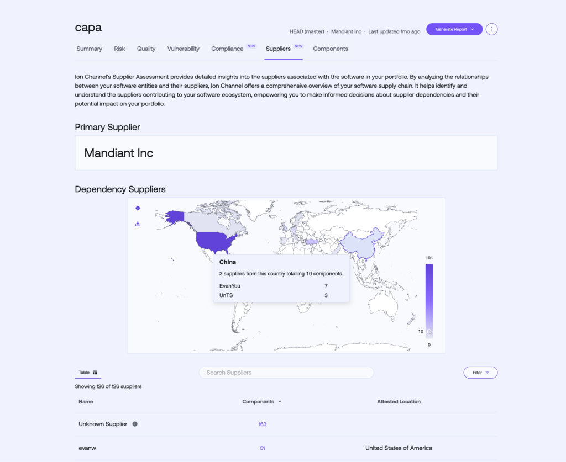Open the Vulnerability tab
566x462 pixels.
tap(183, 49)
